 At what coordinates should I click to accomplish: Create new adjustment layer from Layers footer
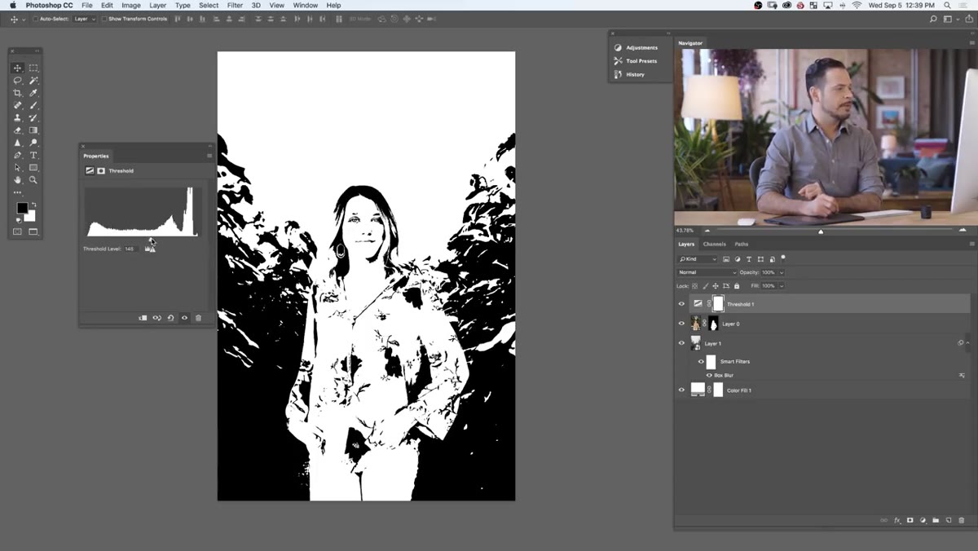pos(923,520)
